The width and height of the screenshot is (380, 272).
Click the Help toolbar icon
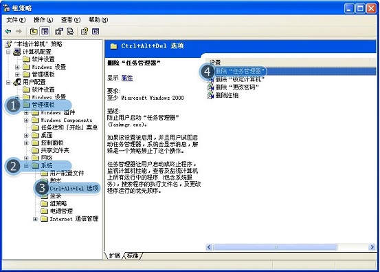(85, 31)
